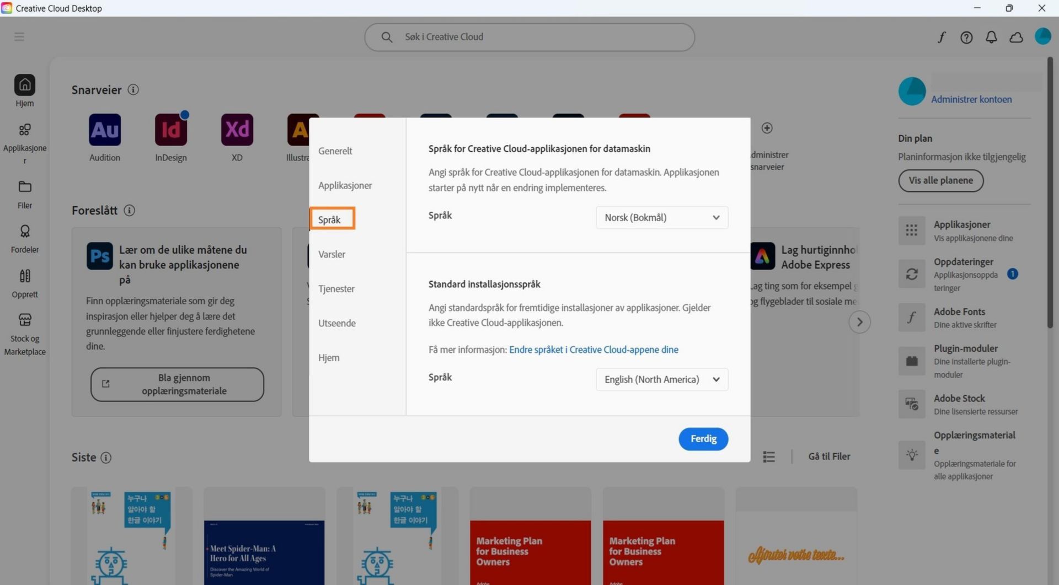This screenshot has height=585, width=1059.
Task: Select the Hjem preferences tab
Action: coord(329,358)
